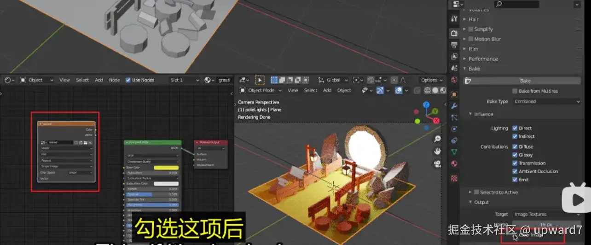Click the grass material name field
591x245 pixels.
224,80
